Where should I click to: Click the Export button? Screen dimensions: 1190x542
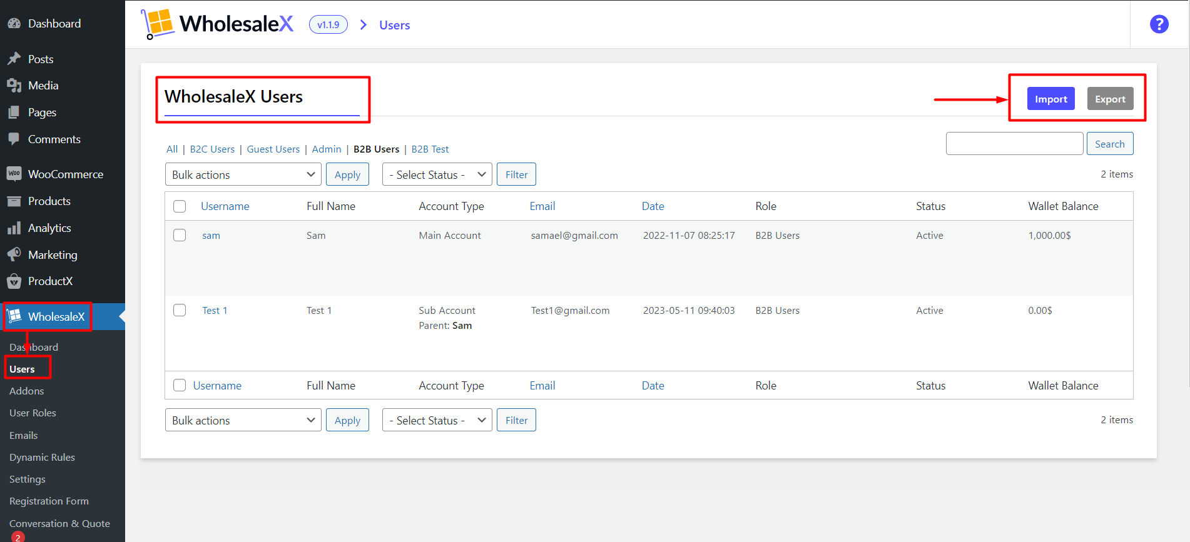pos(1110,99)
